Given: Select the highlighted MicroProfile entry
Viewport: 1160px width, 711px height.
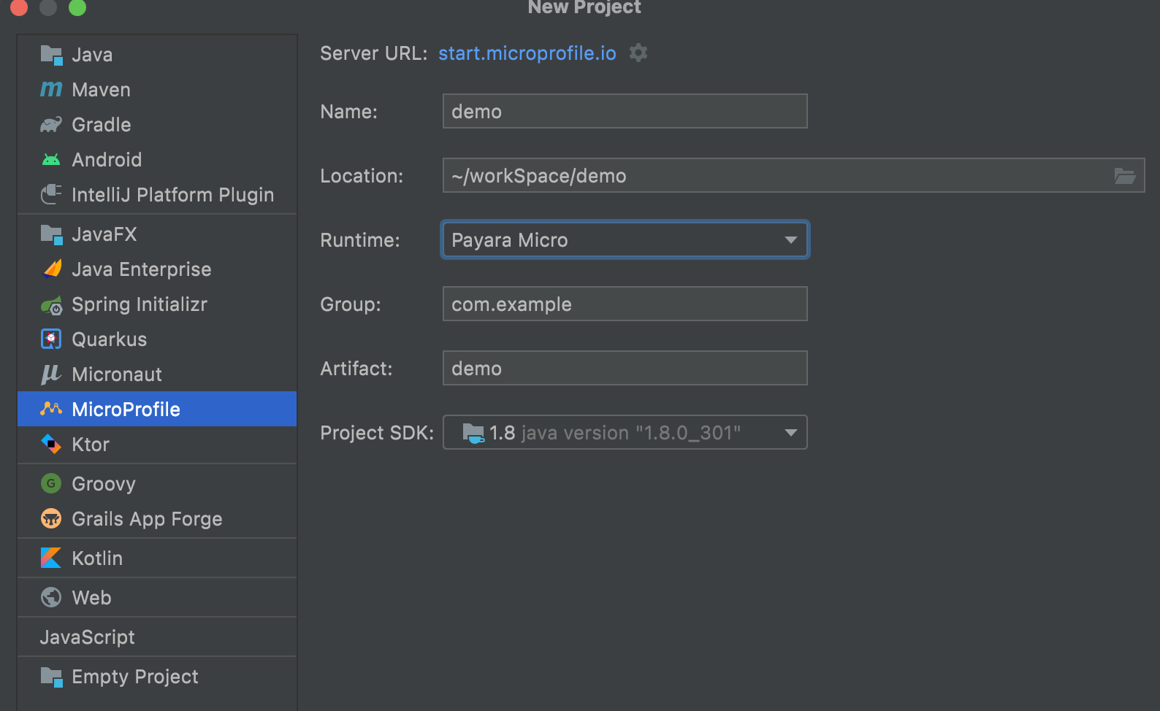Looking at the screenshot, I should 157,409.
